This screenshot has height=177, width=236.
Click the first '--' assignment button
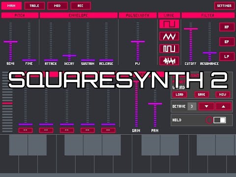pos(26,130)
